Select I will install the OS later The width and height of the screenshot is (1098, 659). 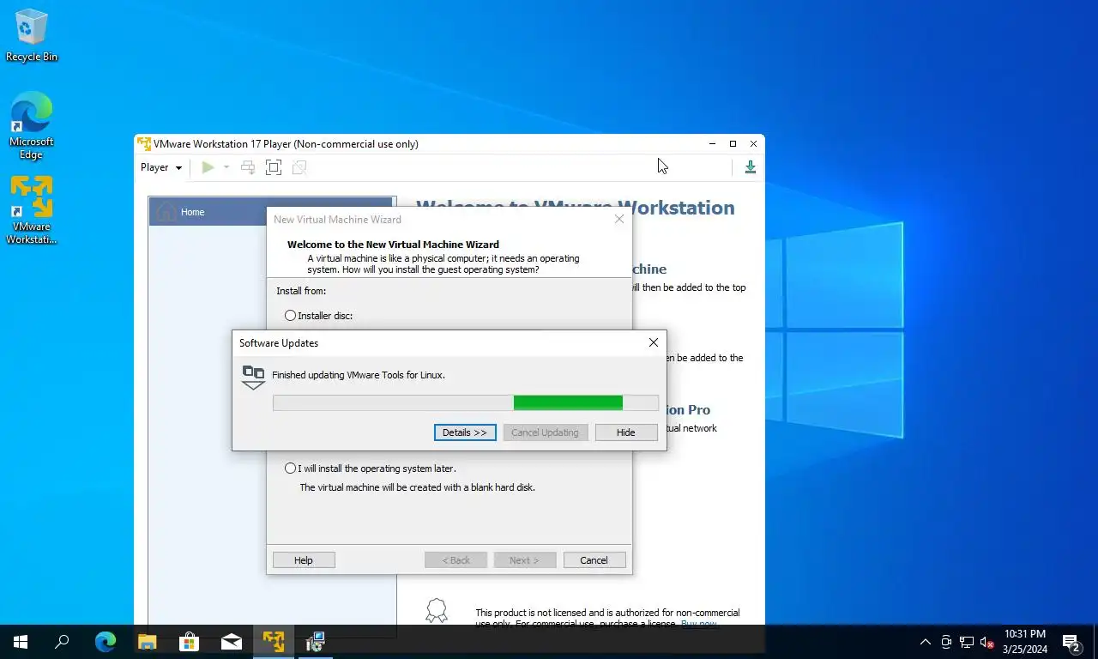[290, 469]
